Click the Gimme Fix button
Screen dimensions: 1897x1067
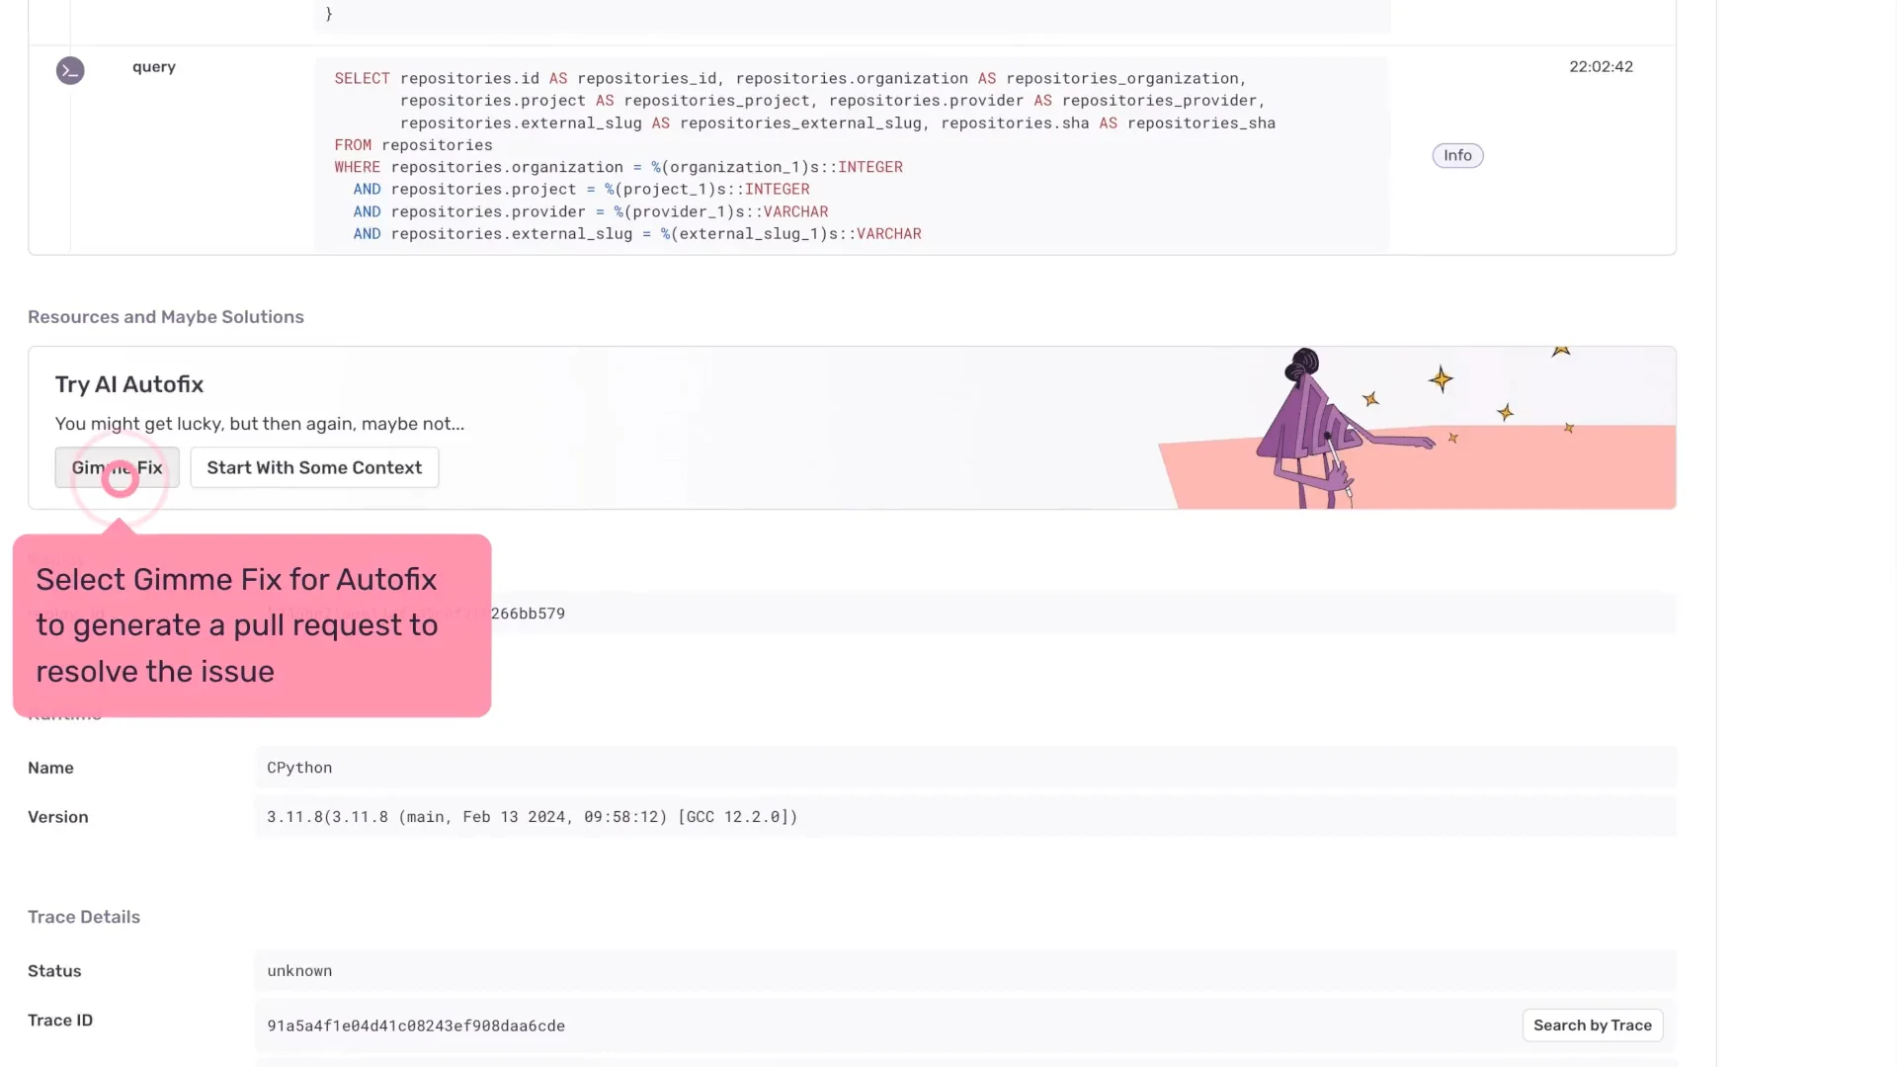click(x=117, y=467)
